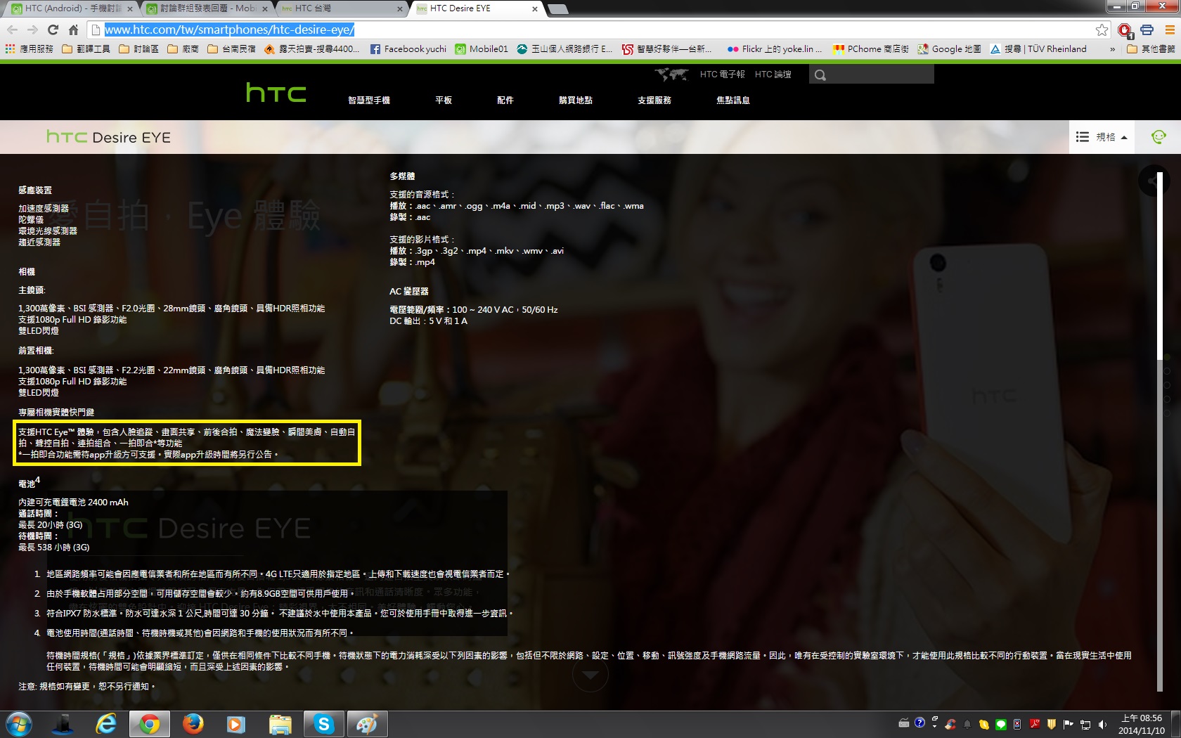Click the site search magnifier icon

tap(820, 75)
